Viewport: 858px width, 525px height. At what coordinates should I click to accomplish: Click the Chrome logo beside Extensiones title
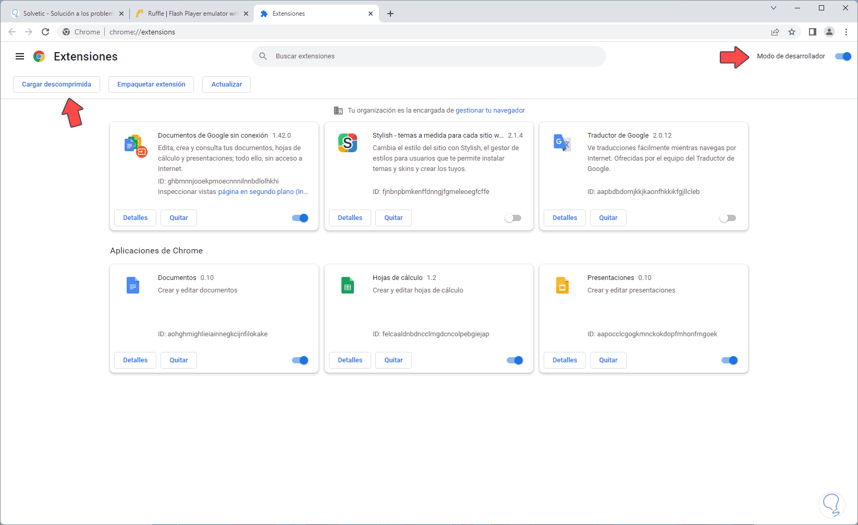coord(39,56)
